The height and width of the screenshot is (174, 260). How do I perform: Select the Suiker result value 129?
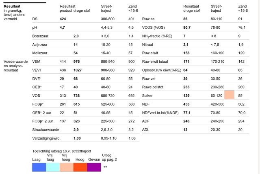pos(186,95)
